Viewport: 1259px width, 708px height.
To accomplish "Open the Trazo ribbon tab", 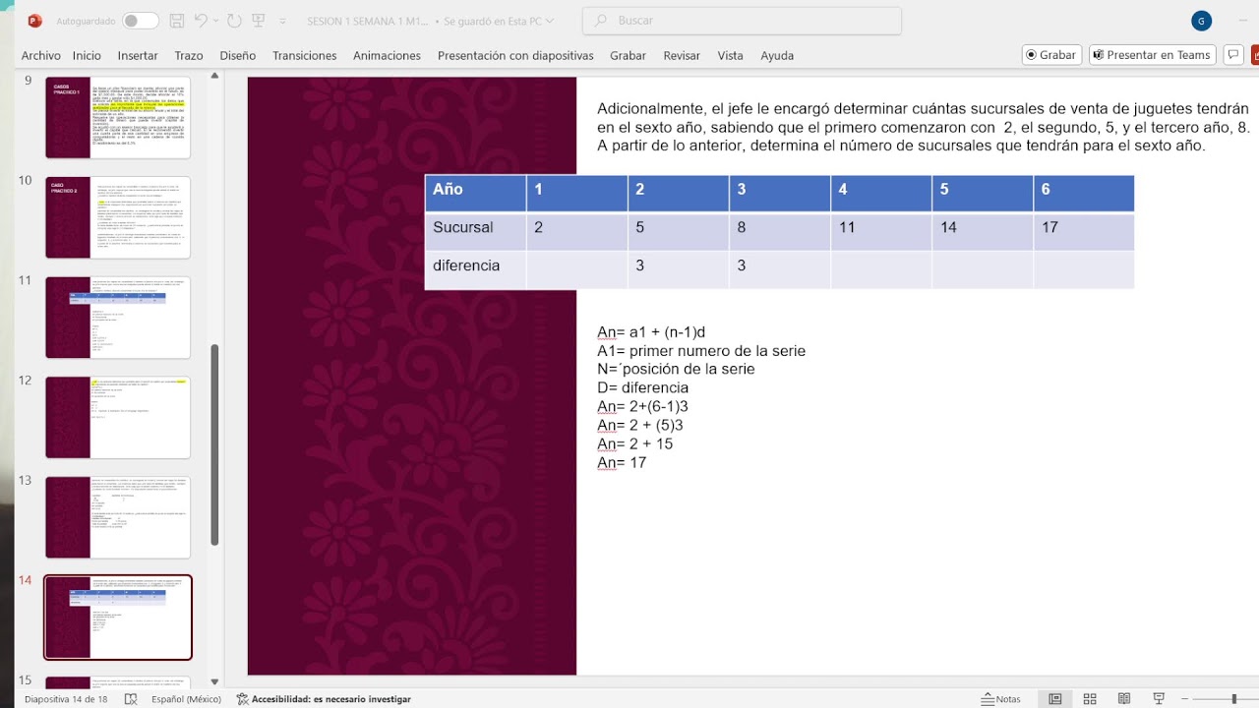I will 189,56.
